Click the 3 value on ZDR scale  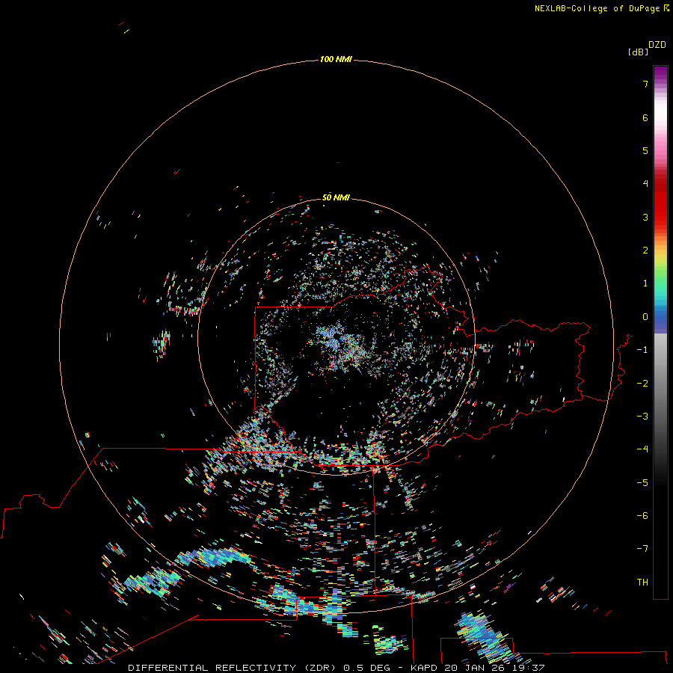click(x=645, y=217)
